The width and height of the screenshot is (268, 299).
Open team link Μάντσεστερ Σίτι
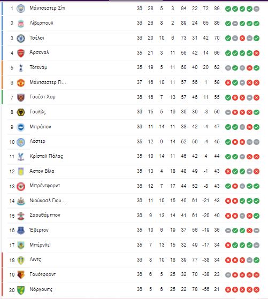pyautogui.click(x=47, y=8)
